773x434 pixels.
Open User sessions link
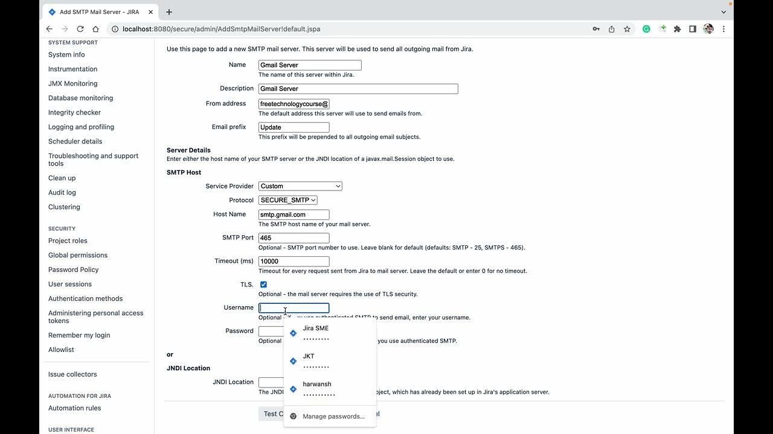pos(70,285)
